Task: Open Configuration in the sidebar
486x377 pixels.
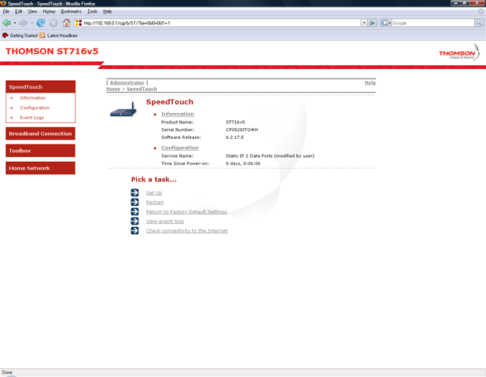Action: pos(35,108)
